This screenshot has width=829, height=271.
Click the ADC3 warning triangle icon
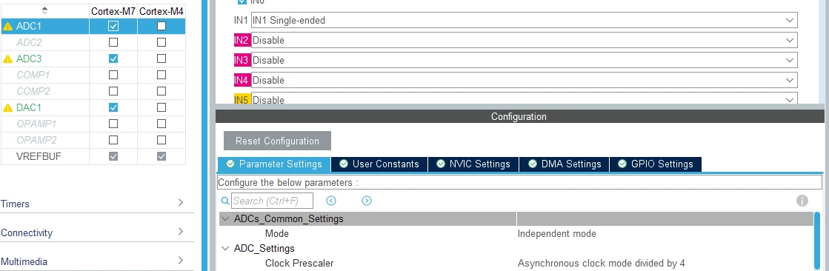7,58
